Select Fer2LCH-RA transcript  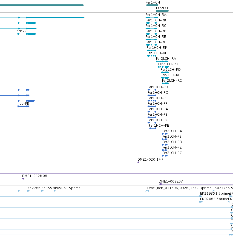pos(162,61)
